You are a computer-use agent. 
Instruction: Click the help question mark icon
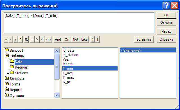166,5
